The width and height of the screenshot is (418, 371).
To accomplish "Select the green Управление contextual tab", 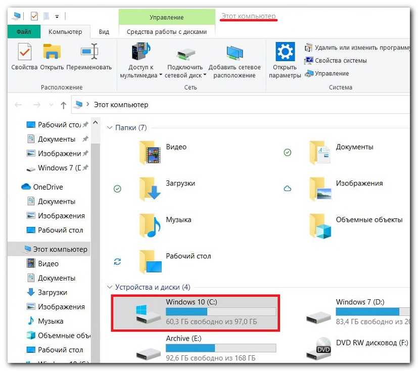I will [167, 17].
